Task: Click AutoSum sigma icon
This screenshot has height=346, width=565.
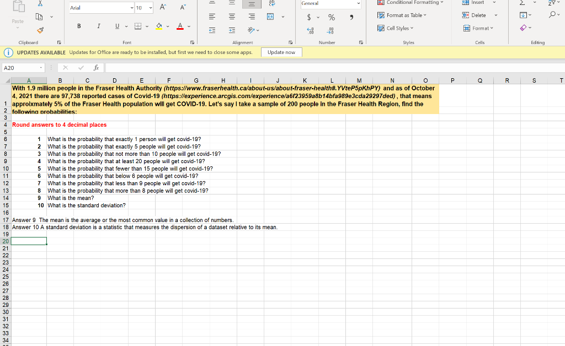Action: click(522, 3)
